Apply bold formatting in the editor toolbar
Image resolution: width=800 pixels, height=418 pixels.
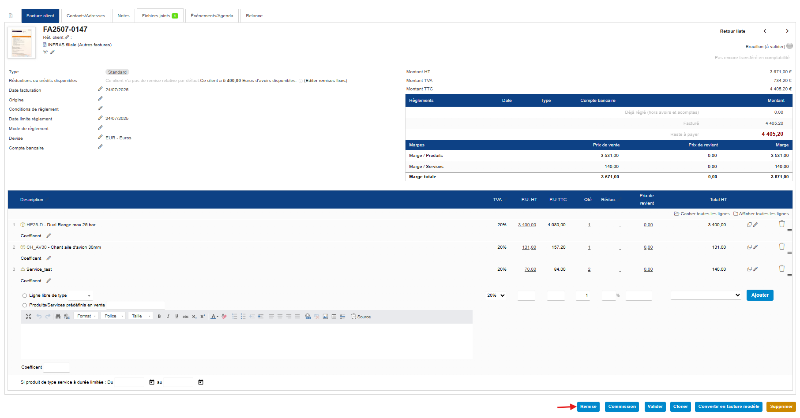click(x=159, y=317)
